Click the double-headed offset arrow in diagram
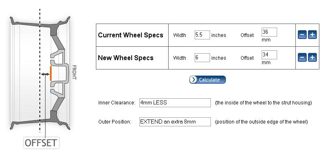 (45, 74)
